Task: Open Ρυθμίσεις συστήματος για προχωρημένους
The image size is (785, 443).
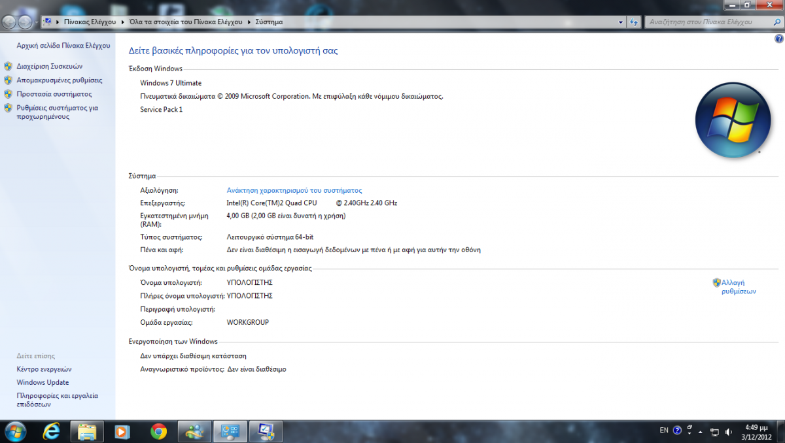Action: (x=58, y=112)
